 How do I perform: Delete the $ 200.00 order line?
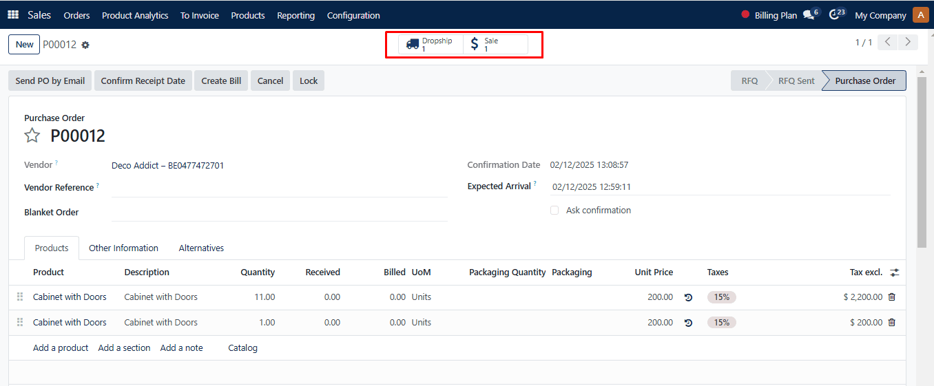(x=892, y=323)
